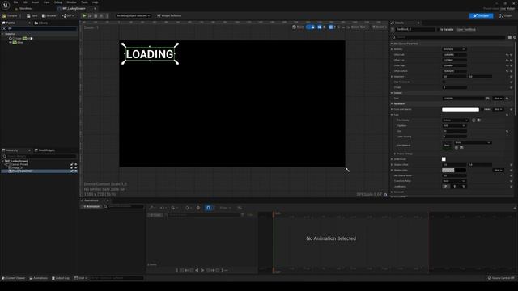This screenshot has height=291, width=518.
Task: Collapse the Content section
Action: 392,93
